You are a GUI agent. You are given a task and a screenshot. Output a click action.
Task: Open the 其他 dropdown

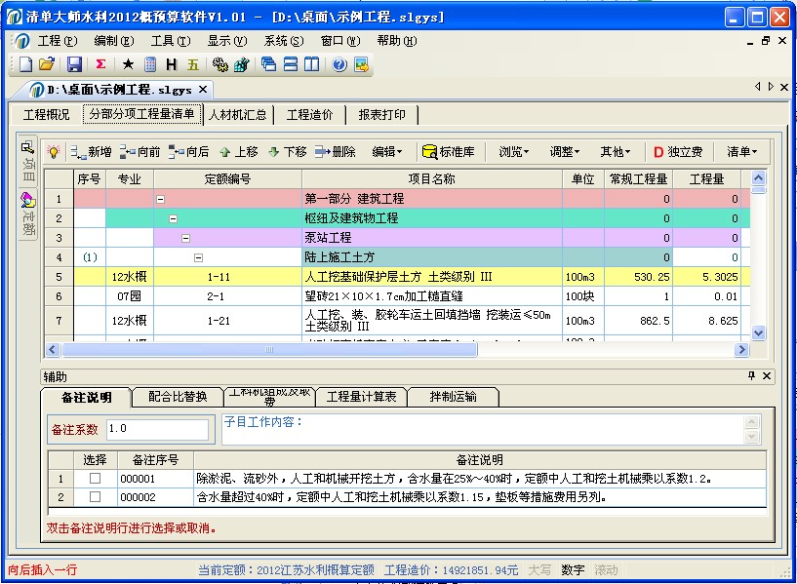pyautogui.click(x=615, y=151)
